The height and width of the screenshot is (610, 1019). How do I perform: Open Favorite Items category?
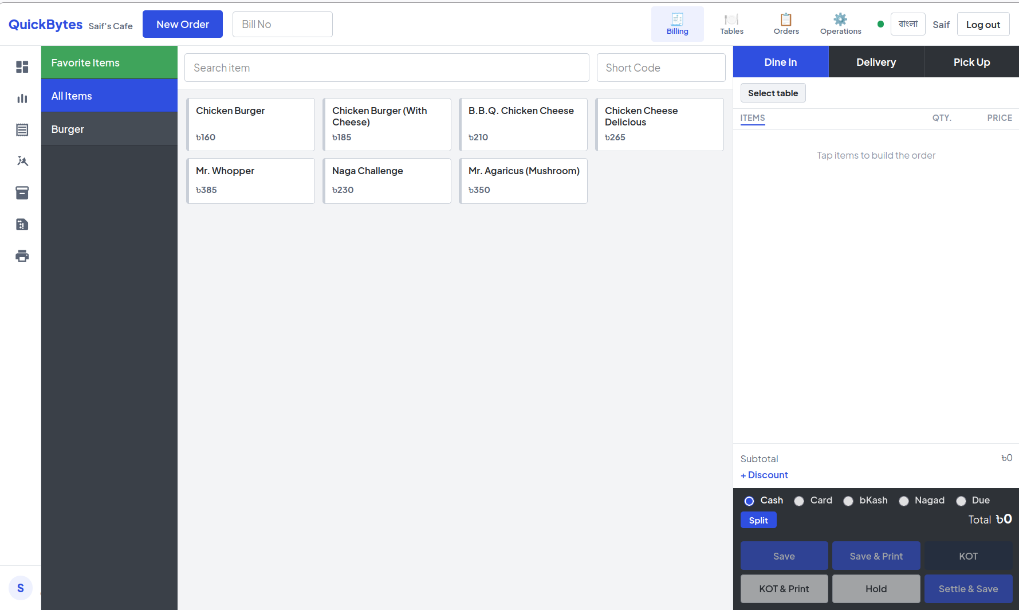pyautogui.click(x=109, y=62)
